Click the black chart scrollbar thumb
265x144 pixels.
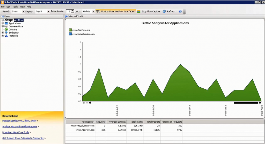(246, 103)
